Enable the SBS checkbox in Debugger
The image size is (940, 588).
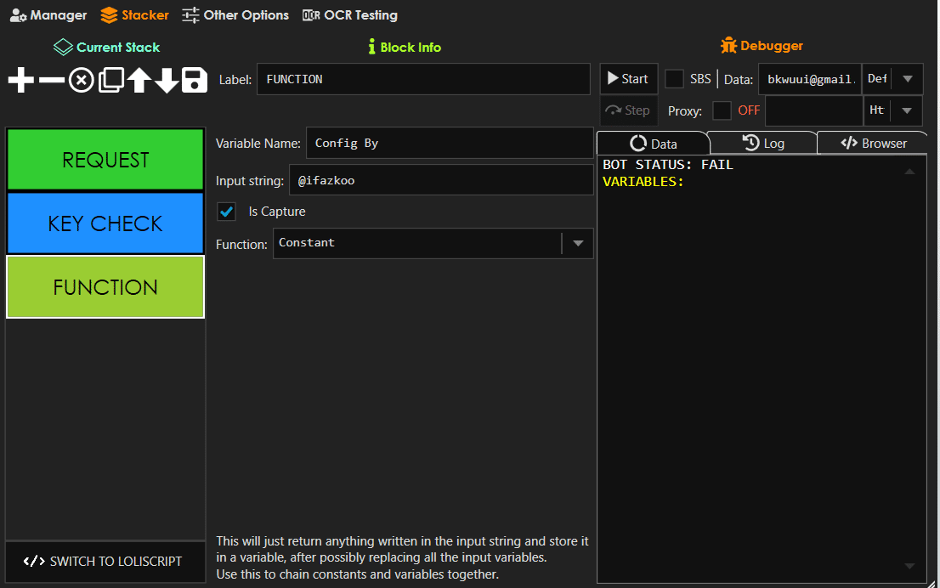[675, 78]
